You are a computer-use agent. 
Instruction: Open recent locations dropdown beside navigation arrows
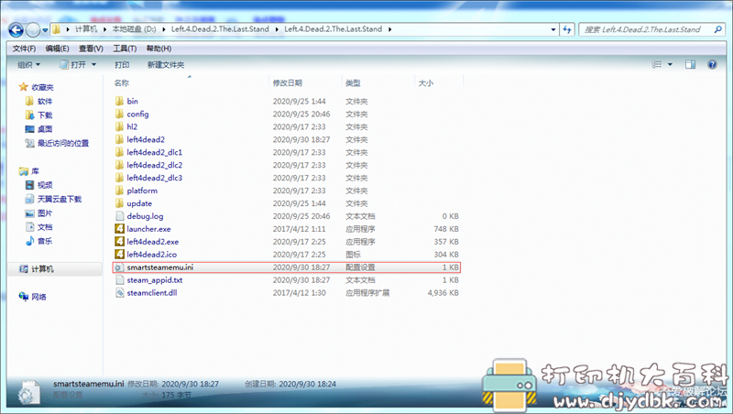pyautogui.click(x=45, y=30)
